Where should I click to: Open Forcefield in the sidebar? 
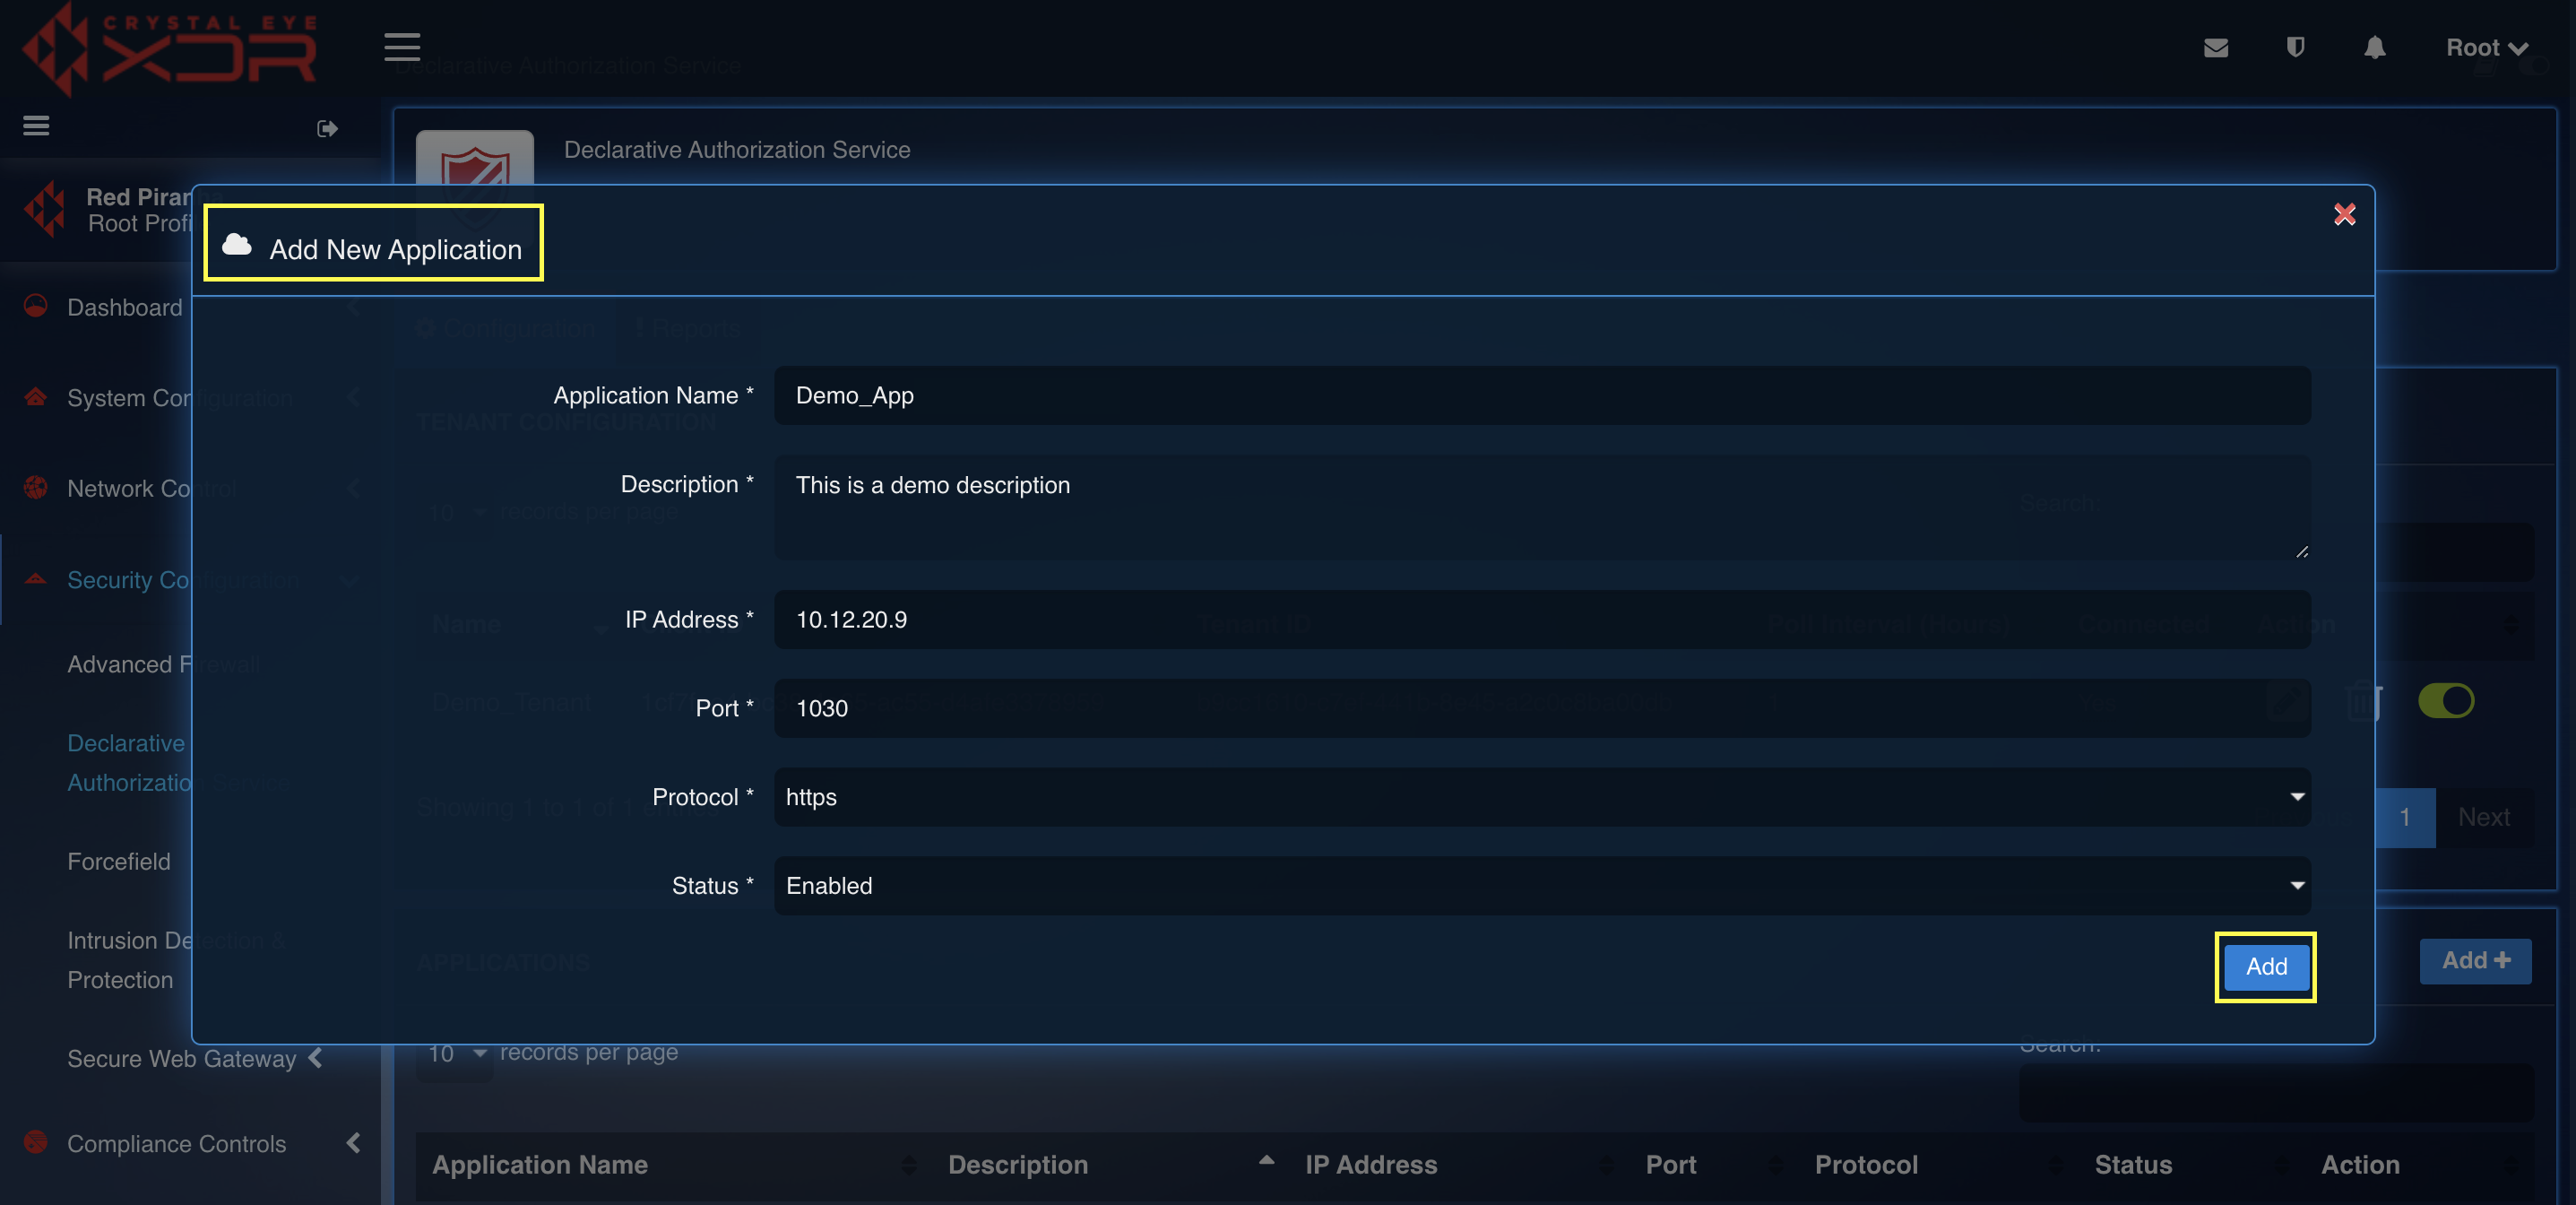pyautogui.click(x=119, y=861)
